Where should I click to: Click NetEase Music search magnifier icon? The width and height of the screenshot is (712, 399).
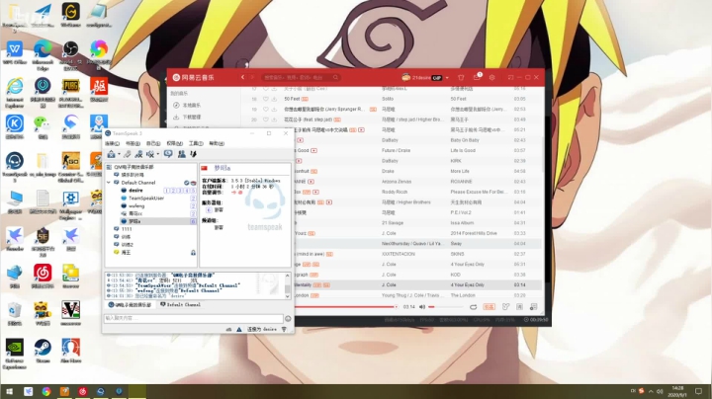[335, 78]
